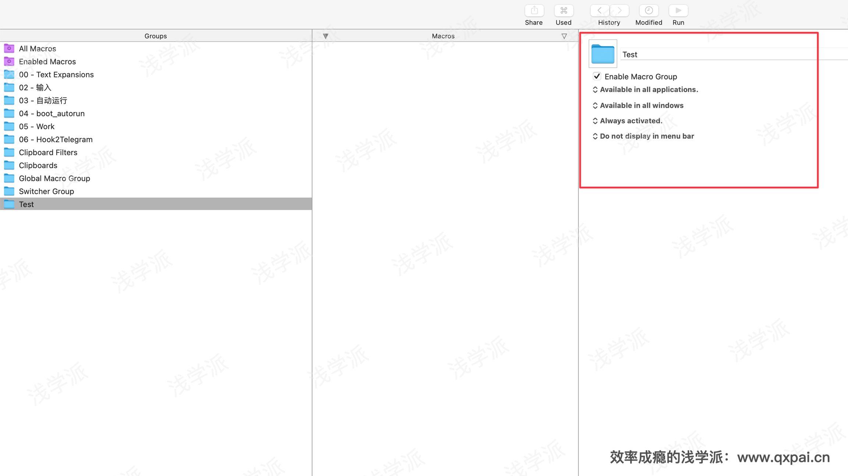Select the Enabled Macros smart group
Screen dimensions: 848x476
click(47, 61)
